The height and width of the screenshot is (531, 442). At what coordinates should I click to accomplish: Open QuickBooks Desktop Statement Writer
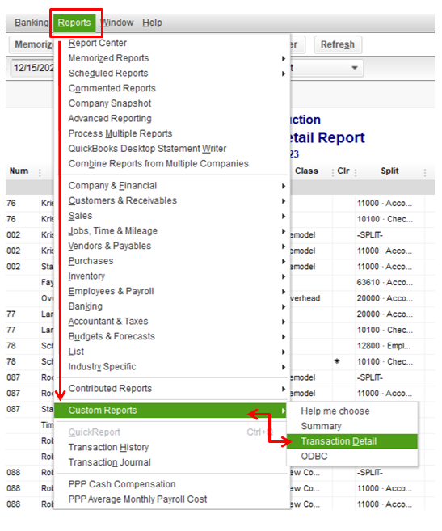(172, 149)
